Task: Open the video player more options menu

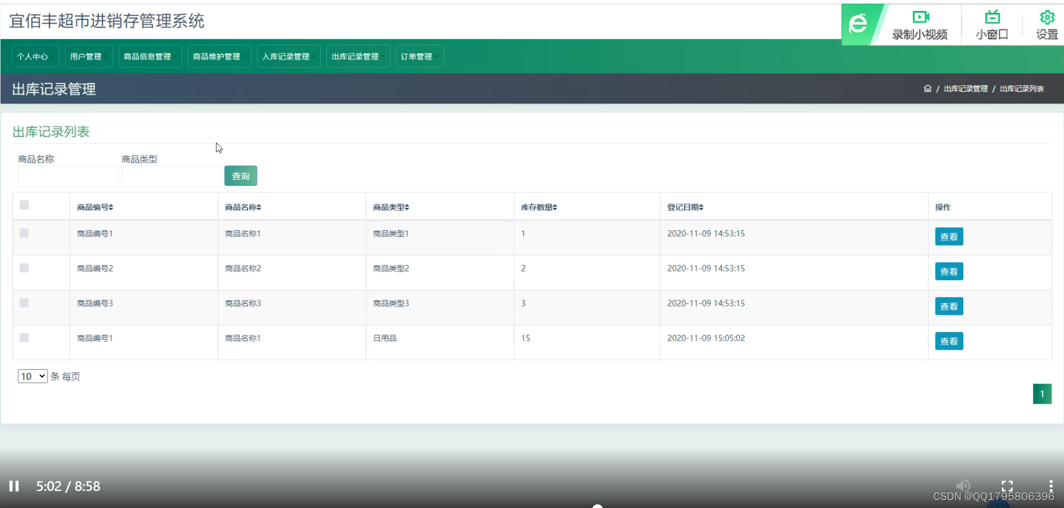Action: 1051,485
